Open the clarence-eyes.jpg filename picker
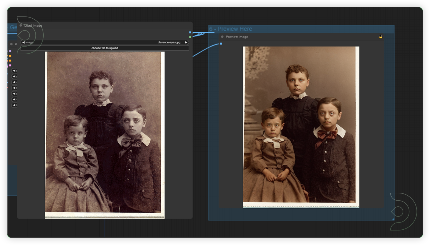 pos(169,42)
